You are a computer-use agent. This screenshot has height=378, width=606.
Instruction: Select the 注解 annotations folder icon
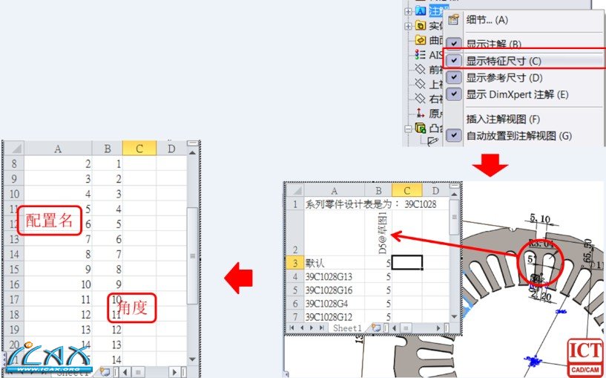[421, 11]
